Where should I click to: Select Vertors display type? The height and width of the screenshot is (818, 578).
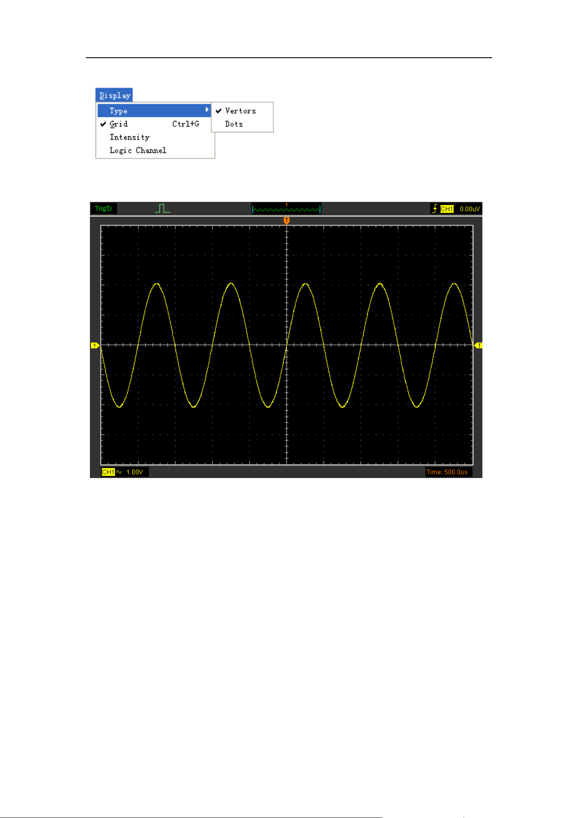(242, 111)
